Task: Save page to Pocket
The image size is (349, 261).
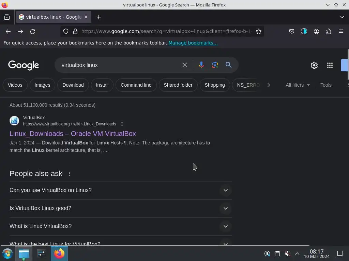Action: click(x=292, y=31)
